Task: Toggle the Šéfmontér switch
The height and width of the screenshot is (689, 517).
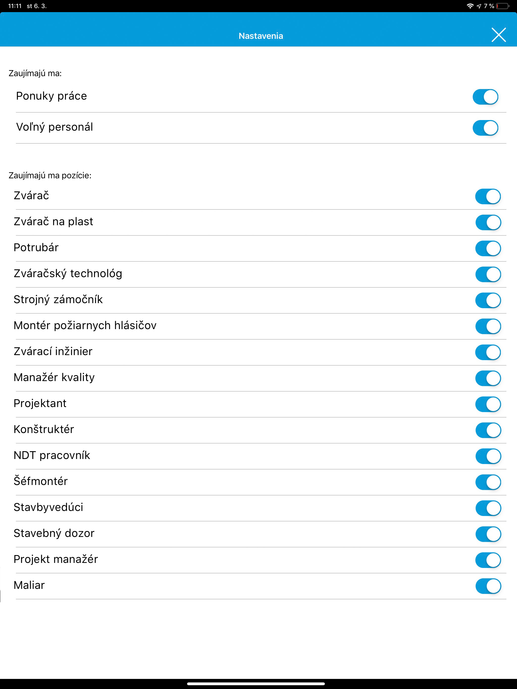Action: click(488, 482)
